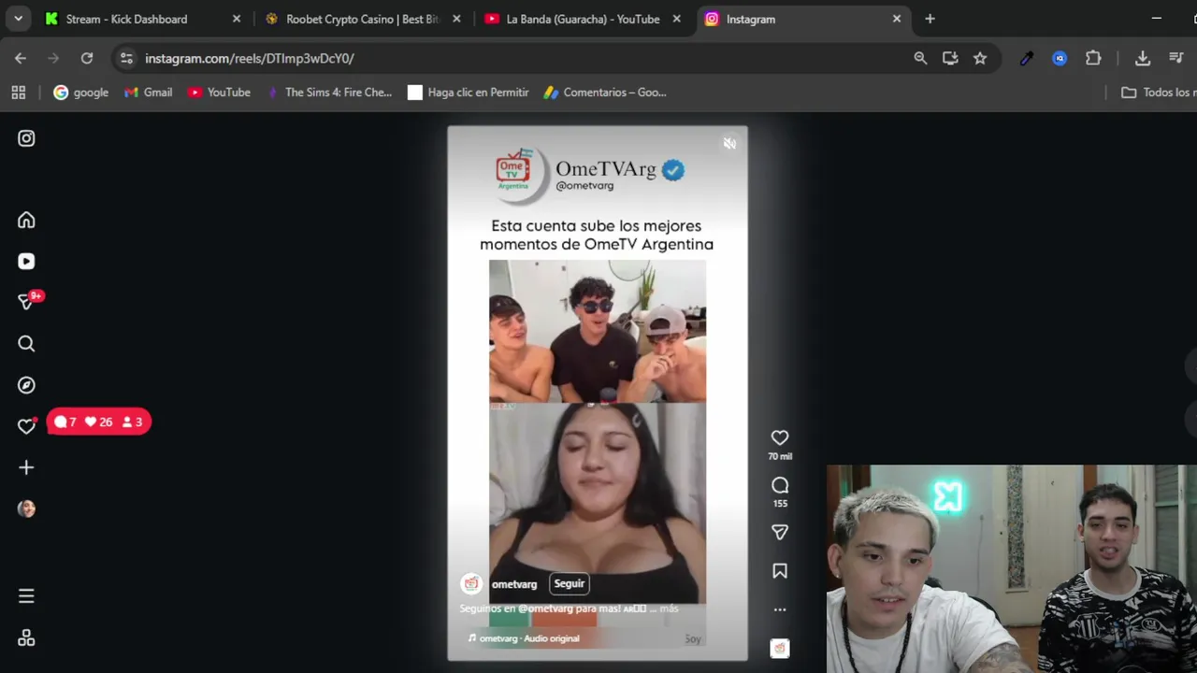Screen dimensions: 1197x673
Task: Click the Create plus icon in sidebar
Action: click(x=26, y=467)
